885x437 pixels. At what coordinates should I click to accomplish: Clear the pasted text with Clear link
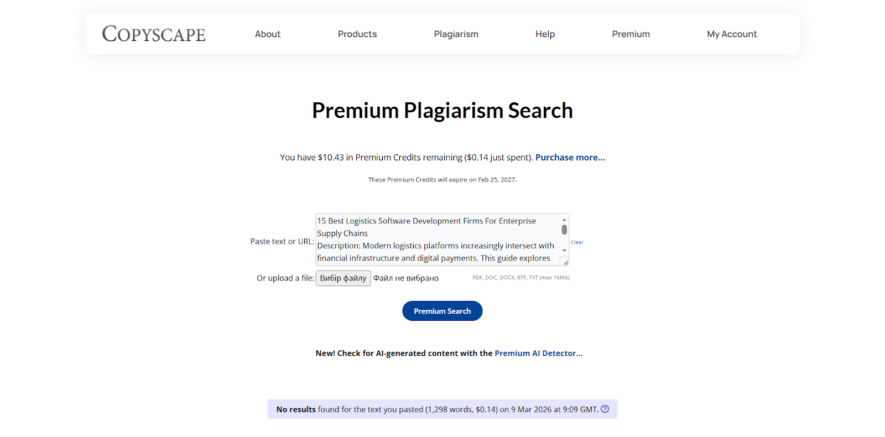click(x=577, y=242)
